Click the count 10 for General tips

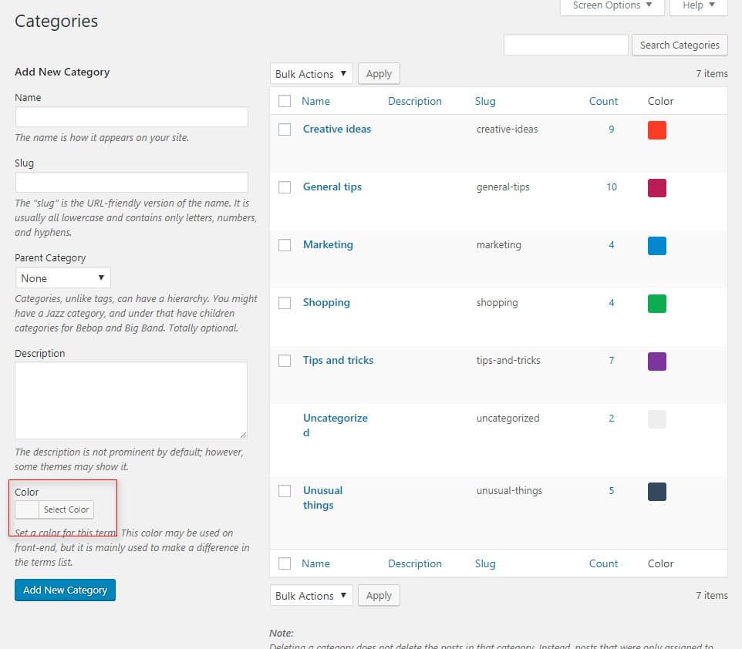(612, 187)
